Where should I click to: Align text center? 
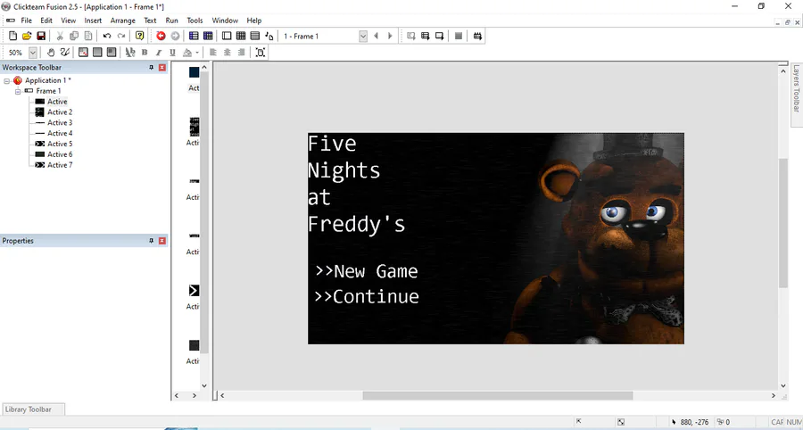pos(228,53)
